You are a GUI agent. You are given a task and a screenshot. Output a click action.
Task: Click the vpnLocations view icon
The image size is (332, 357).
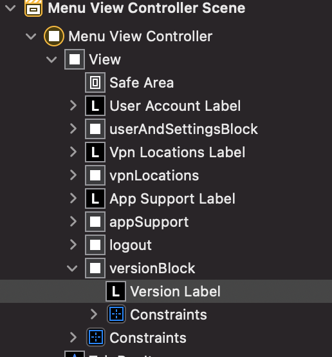point(95,175)
